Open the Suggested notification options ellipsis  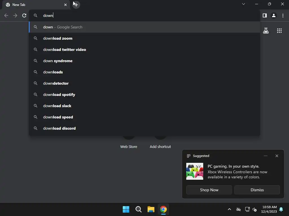[265, 156]
